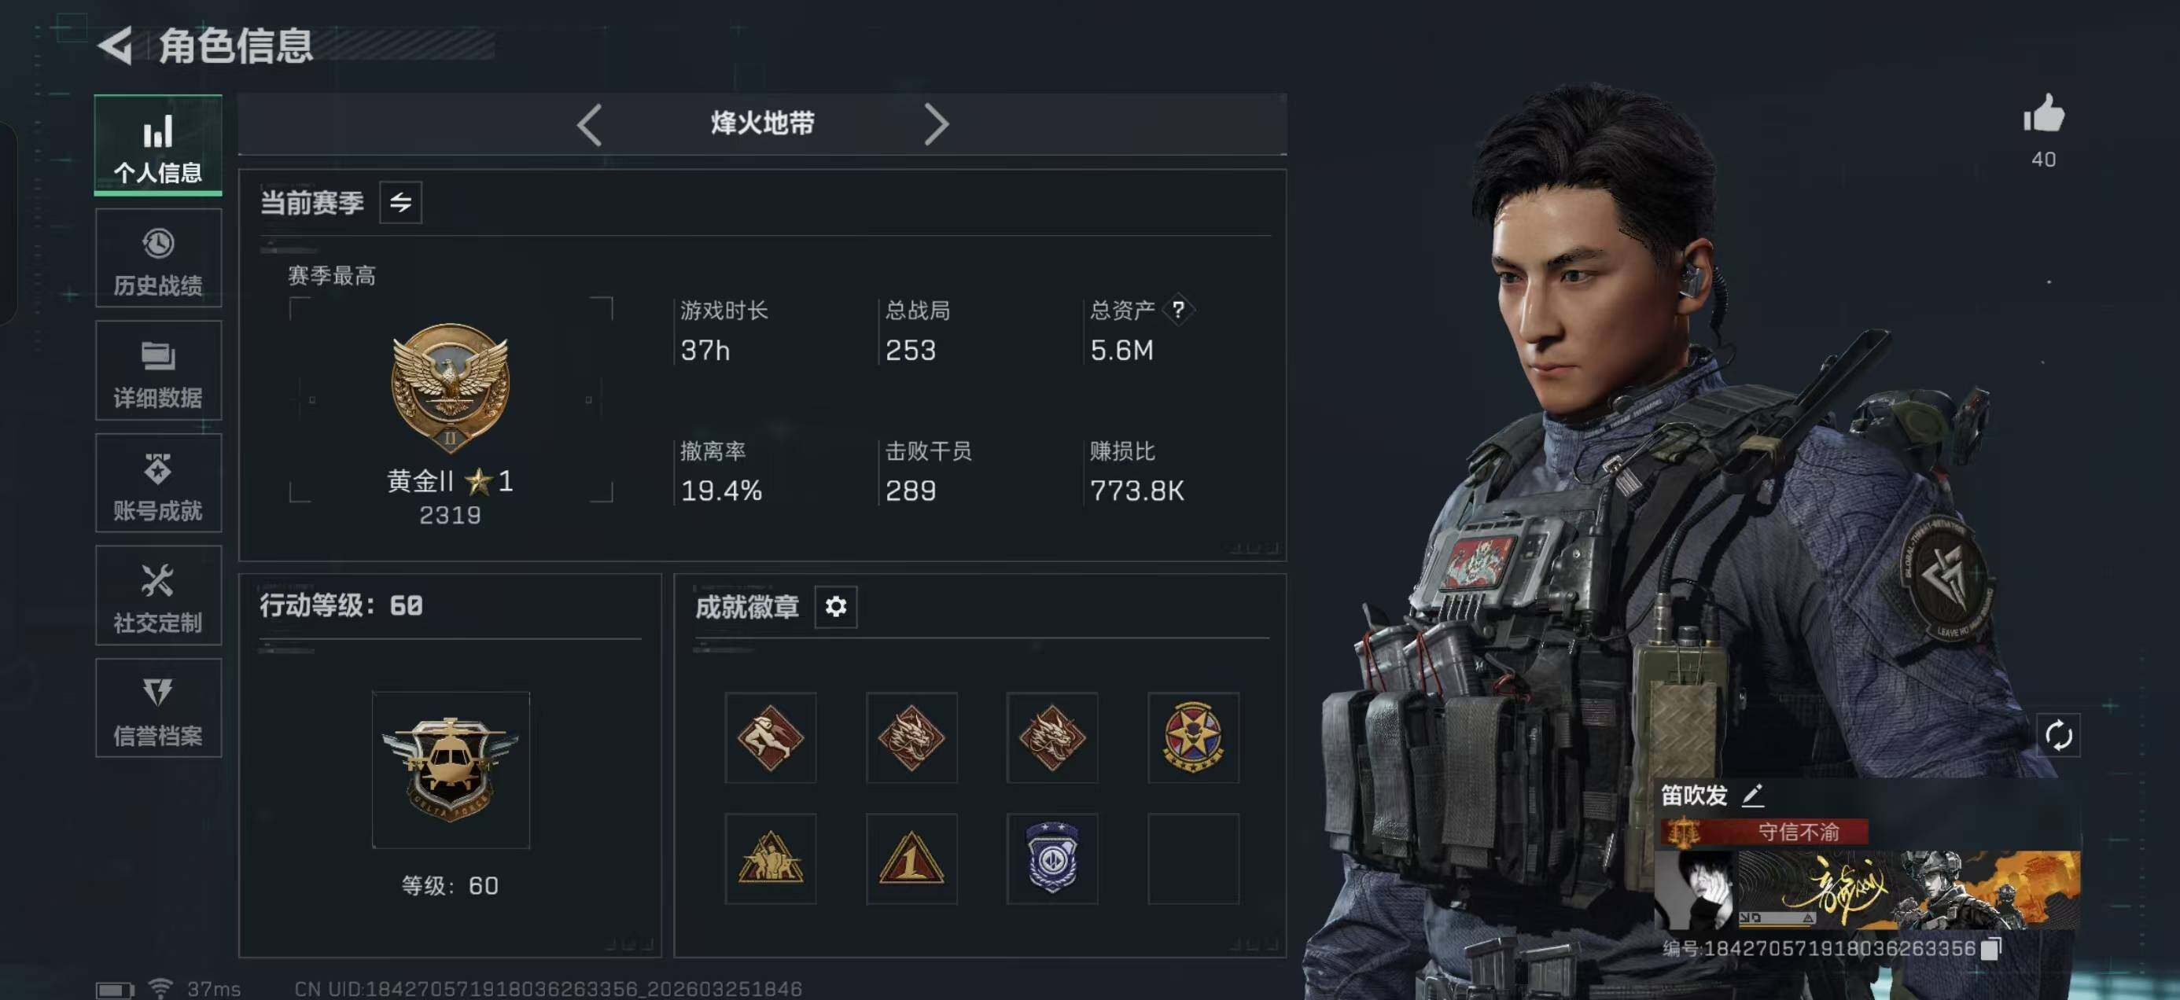Toggle the 当前赛季 season switch icon
The height and width of the screenshot is (1000, 2180).
tap(400, 202)
